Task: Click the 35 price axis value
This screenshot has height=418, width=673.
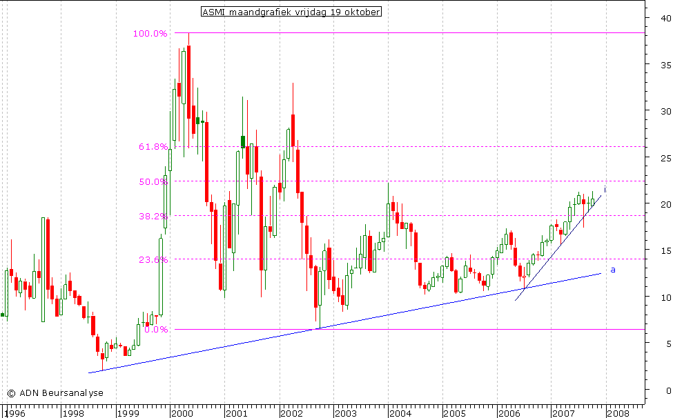Action: pyautogui.click(x=666, y=65)
